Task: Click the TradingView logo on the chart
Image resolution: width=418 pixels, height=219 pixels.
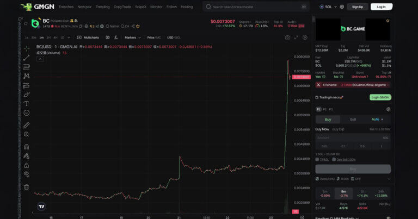Action: click(x=41, y=206)
